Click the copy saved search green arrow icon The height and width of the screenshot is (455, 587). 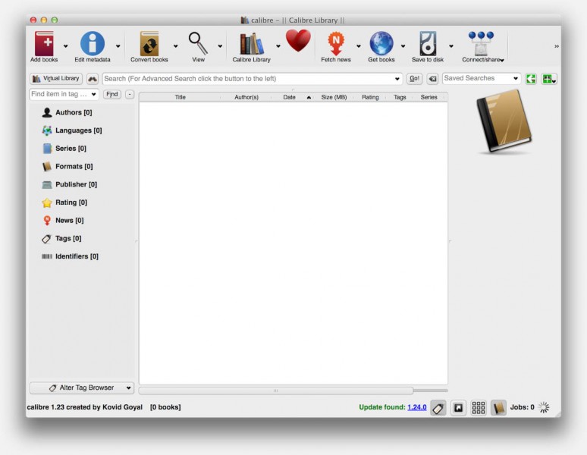point(531,79)
